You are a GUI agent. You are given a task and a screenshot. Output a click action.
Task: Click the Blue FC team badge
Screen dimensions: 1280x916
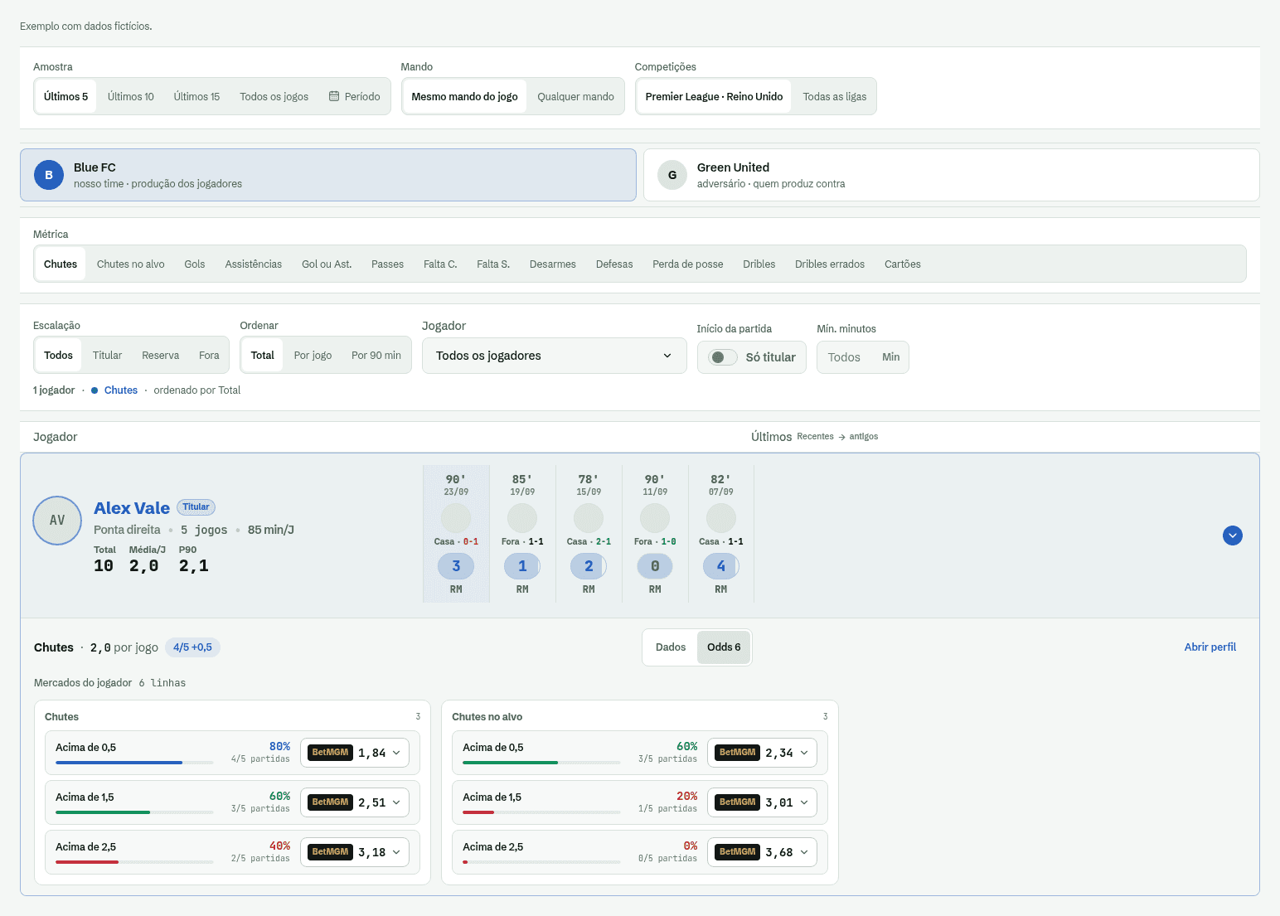(49, 175)
